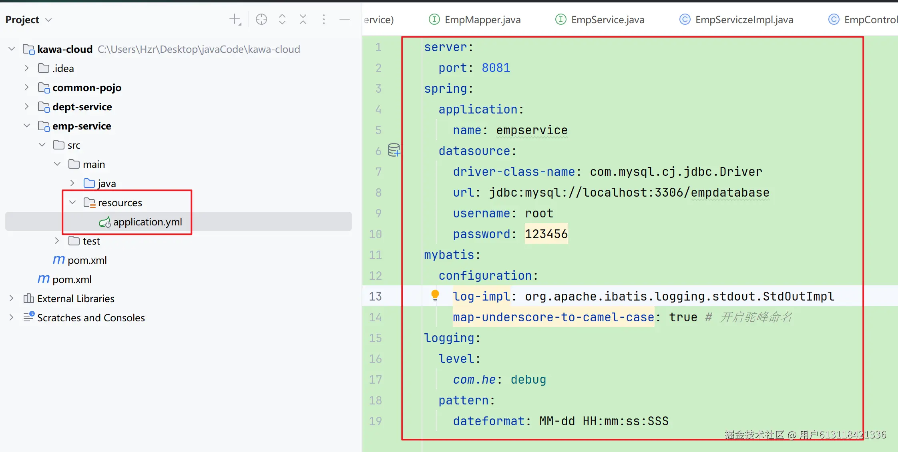The image size is (898, 452).
Task: Expand the dept-service module
Action: click(x=26, y=107)
